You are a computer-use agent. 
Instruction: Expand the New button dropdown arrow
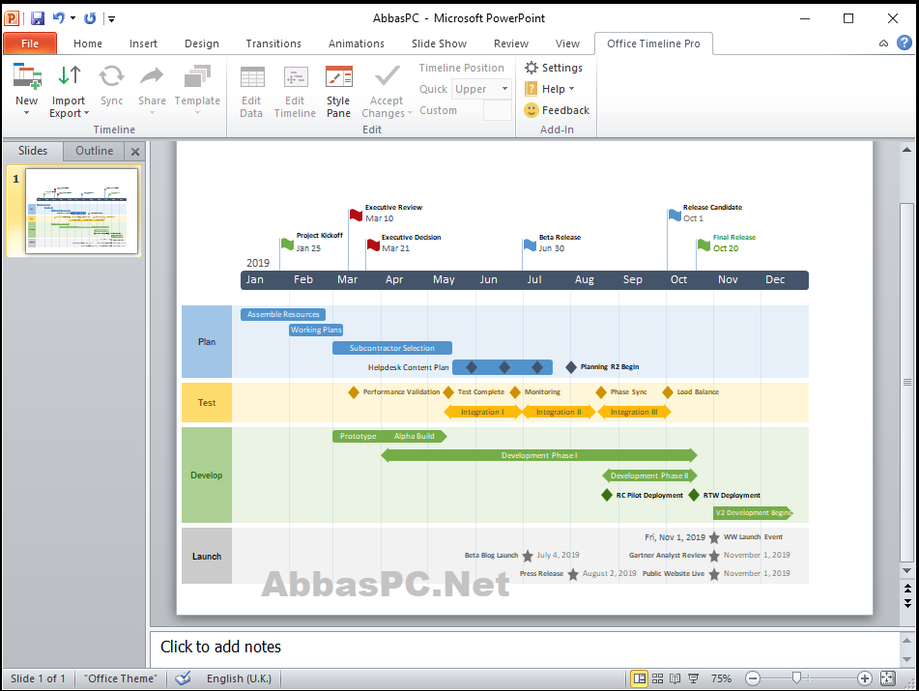click(27, 112)
